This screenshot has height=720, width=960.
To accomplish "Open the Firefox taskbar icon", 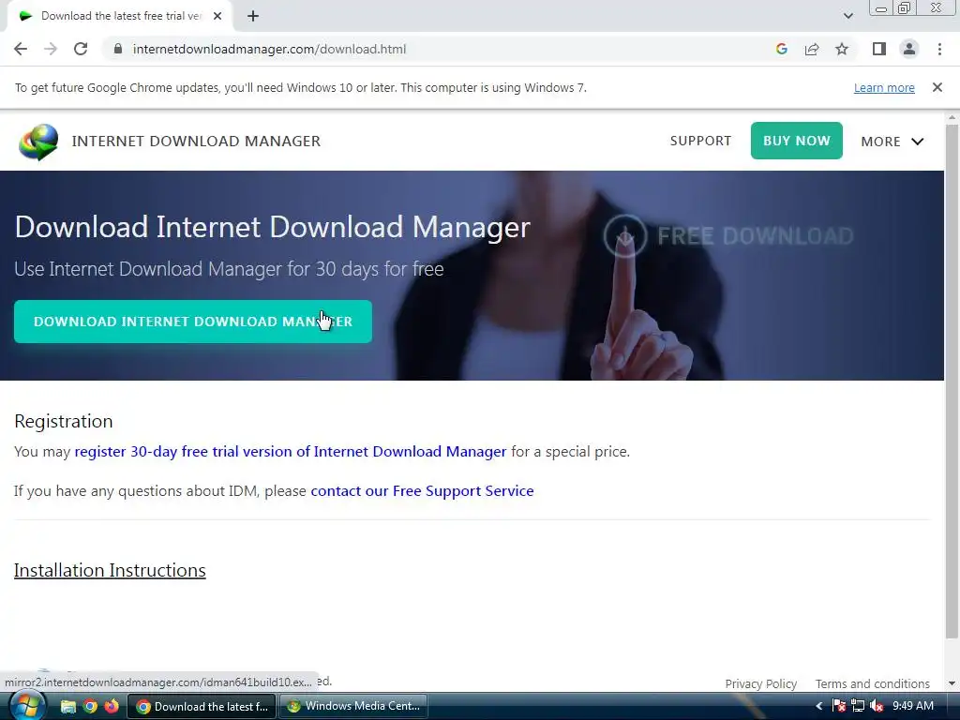I will click(x=112, y=707).
